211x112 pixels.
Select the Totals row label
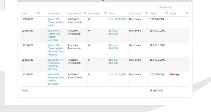point(25,91)
